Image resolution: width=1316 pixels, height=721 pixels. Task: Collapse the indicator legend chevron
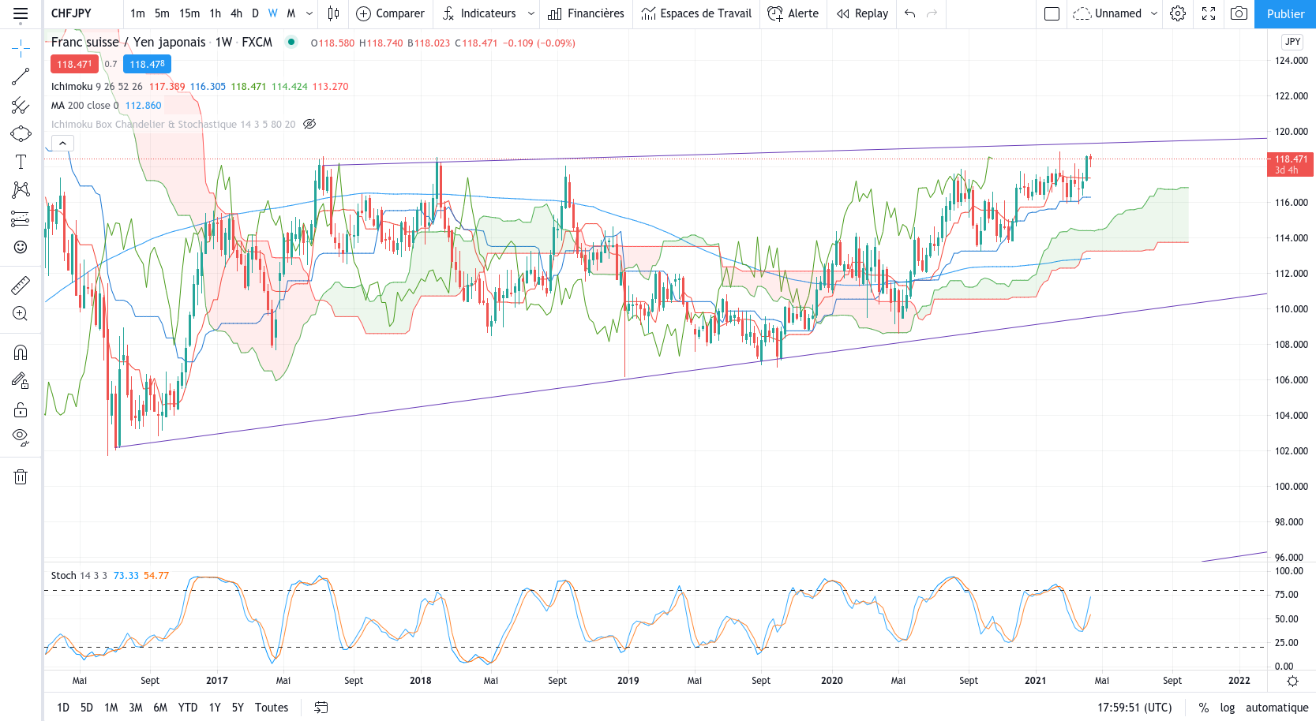click(62, 143)
